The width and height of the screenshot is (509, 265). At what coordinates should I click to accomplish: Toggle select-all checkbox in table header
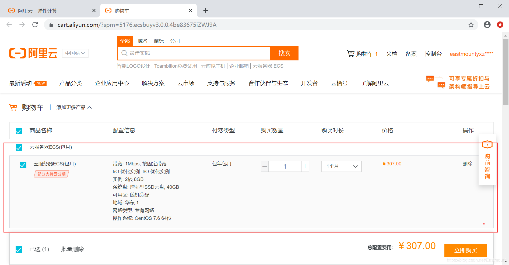pyautogui.click(x=19, y=131)
